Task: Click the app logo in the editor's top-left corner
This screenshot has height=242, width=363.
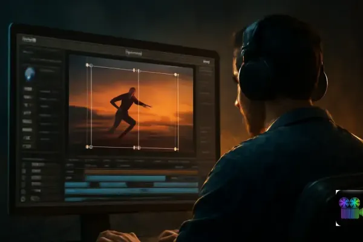Action: (x=29, y=39)
